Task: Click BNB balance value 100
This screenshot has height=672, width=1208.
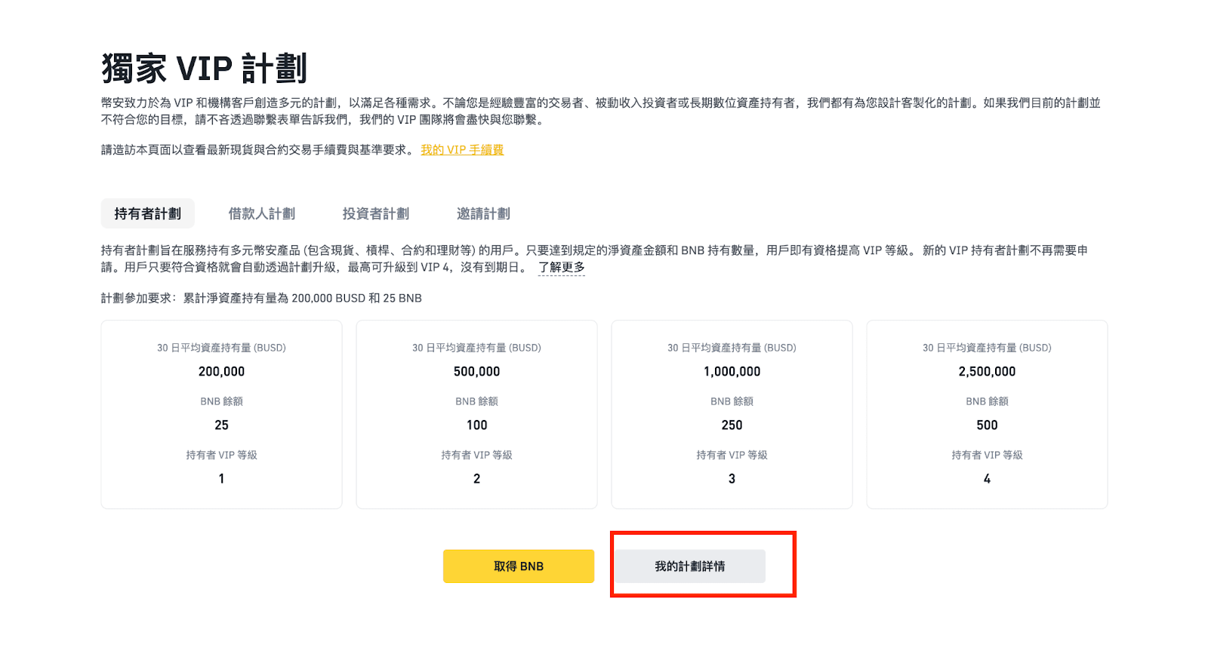Action: 476,425
